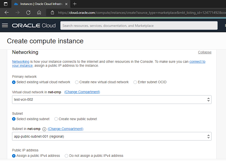The width and height of the screenshot is (226, 161).
Task: Change Compartment for virtual cloud network
Action: (x=82, y=92)
